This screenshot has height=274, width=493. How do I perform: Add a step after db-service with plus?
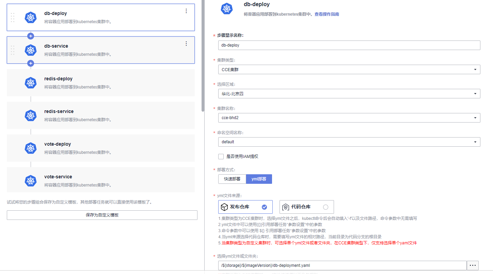[x=31, y=63]
